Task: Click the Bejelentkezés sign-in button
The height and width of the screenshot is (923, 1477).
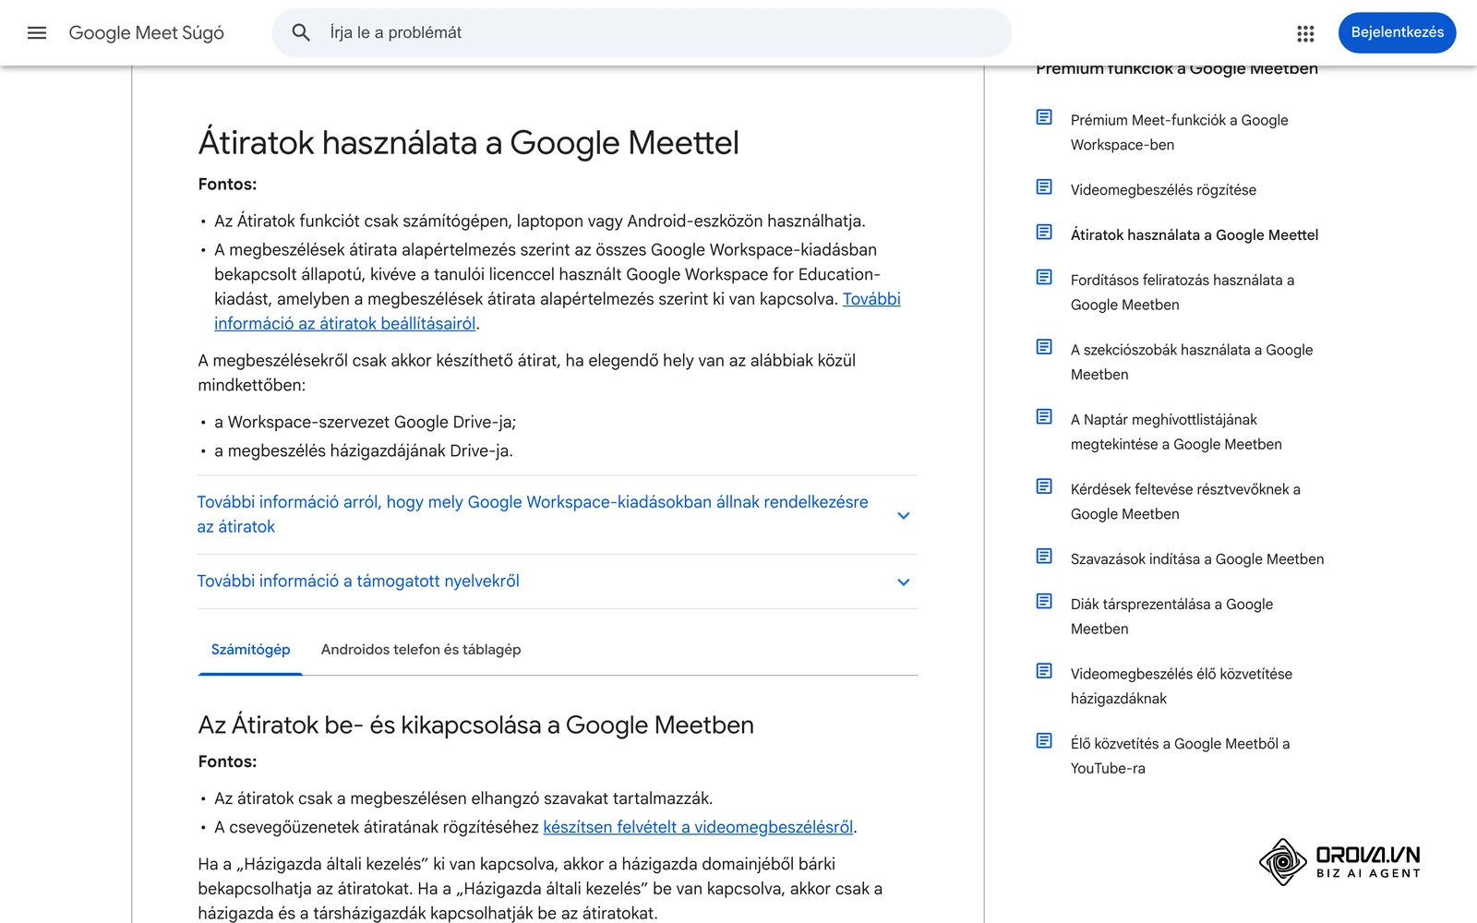Action: click(x=1397, y=32)
